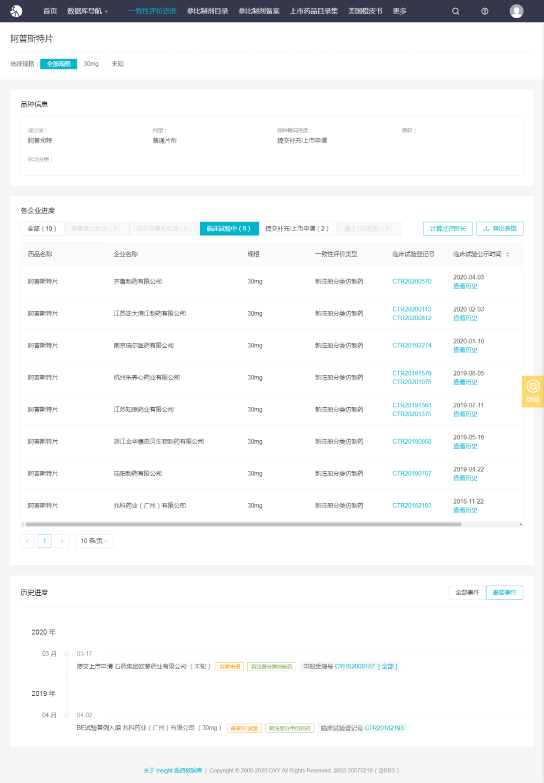
Task: Click 查看历史 for the 江苏知原药业 row
Action: click(465, 414)
